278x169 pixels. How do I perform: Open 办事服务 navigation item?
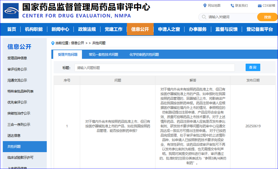(198, 29)
